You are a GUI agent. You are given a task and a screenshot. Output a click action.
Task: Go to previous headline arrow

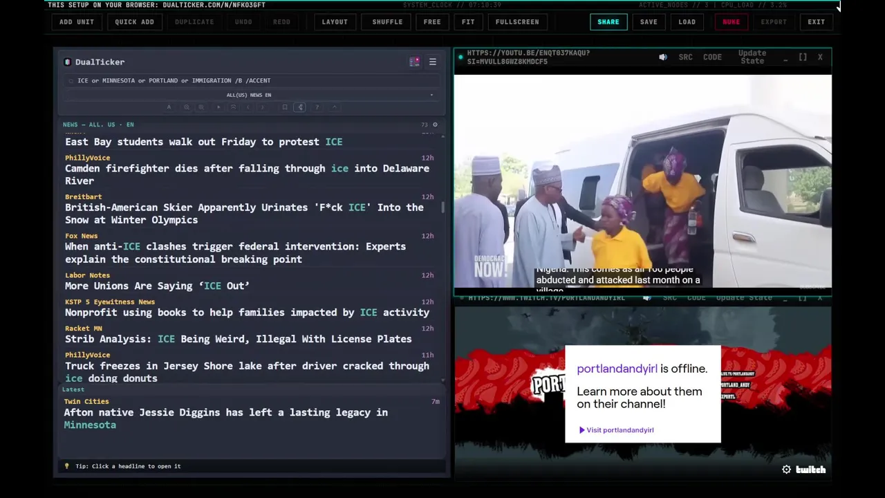[x=248, y=107]
